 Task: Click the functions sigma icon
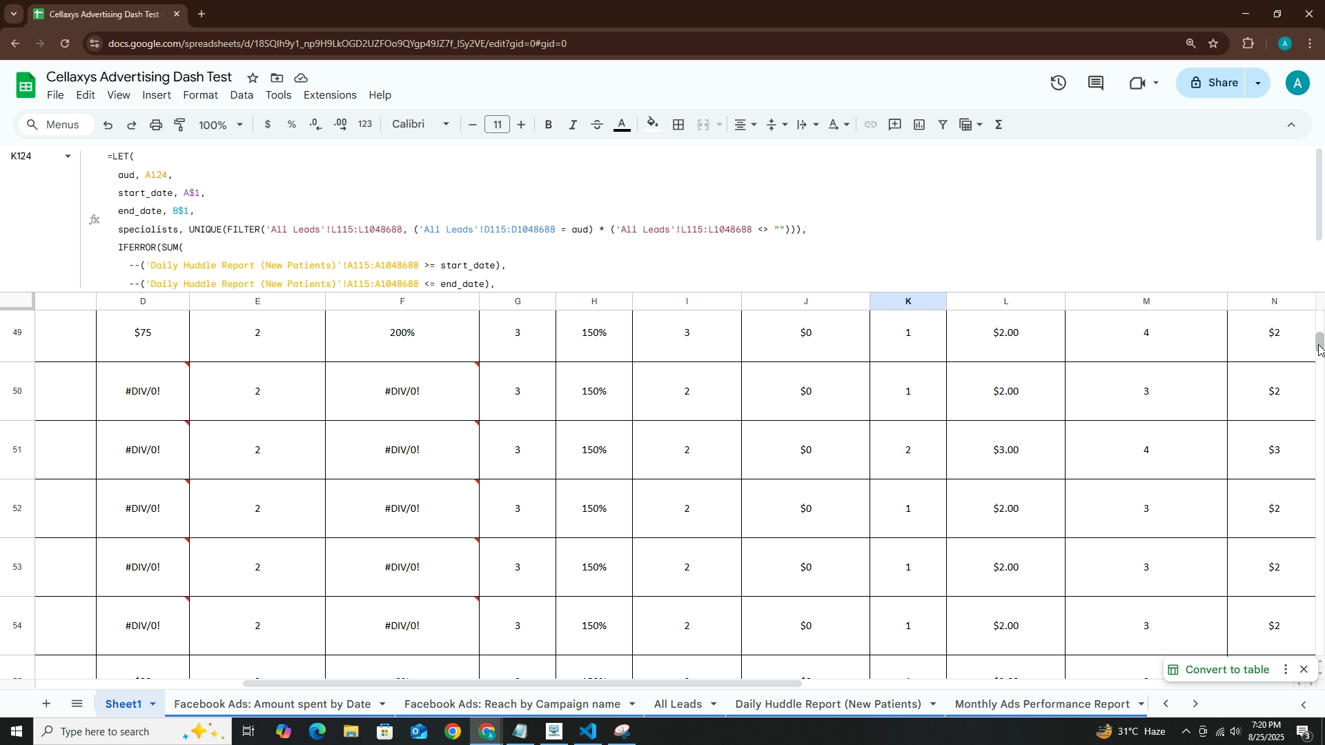(x=999, y=125)
